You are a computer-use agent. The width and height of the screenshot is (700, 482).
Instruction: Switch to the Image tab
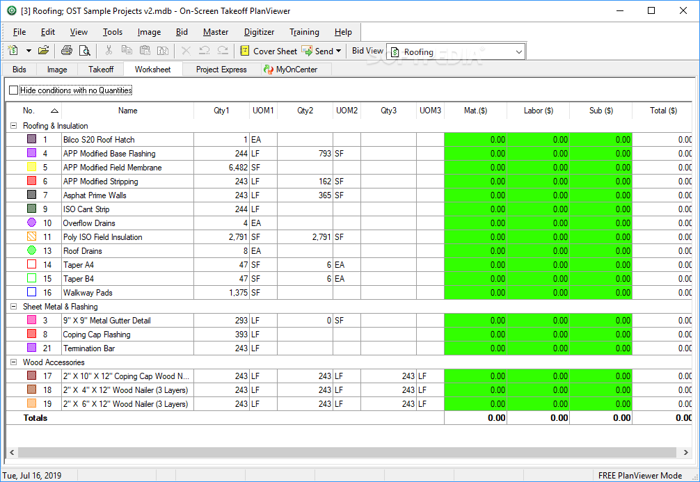(57, 69)
